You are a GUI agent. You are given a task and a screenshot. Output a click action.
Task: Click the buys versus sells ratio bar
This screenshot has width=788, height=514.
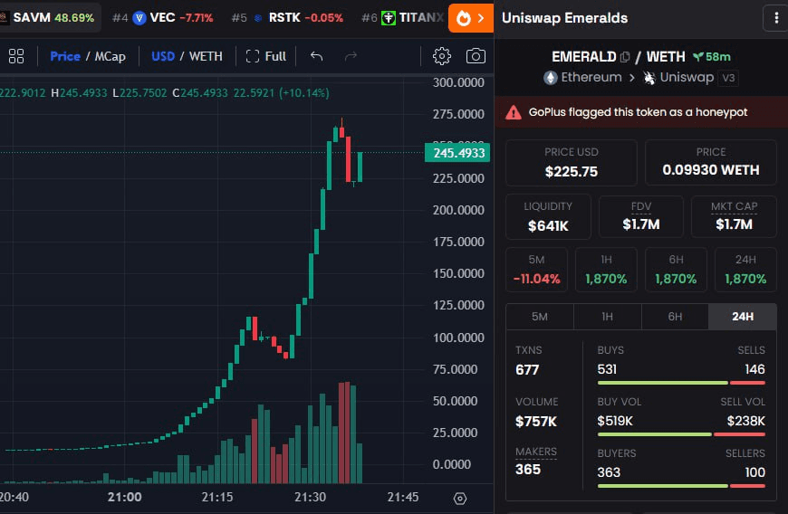click(681, 383)
